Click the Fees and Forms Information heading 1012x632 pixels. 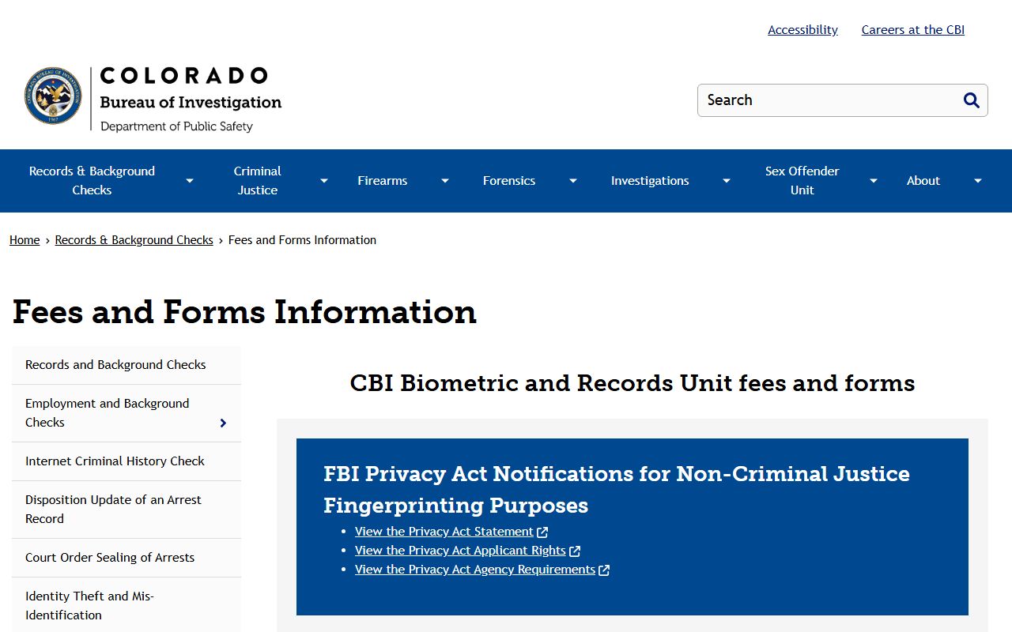pyautogui.click(x=244, y=312)
